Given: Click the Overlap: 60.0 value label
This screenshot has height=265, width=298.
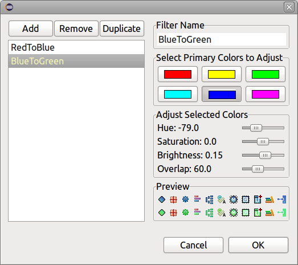Looking at the screenshot, I should point(185,169).
